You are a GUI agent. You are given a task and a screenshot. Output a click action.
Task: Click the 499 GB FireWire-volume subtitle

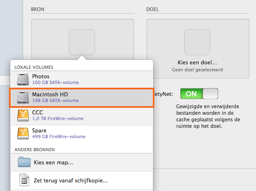click(59, 136)
